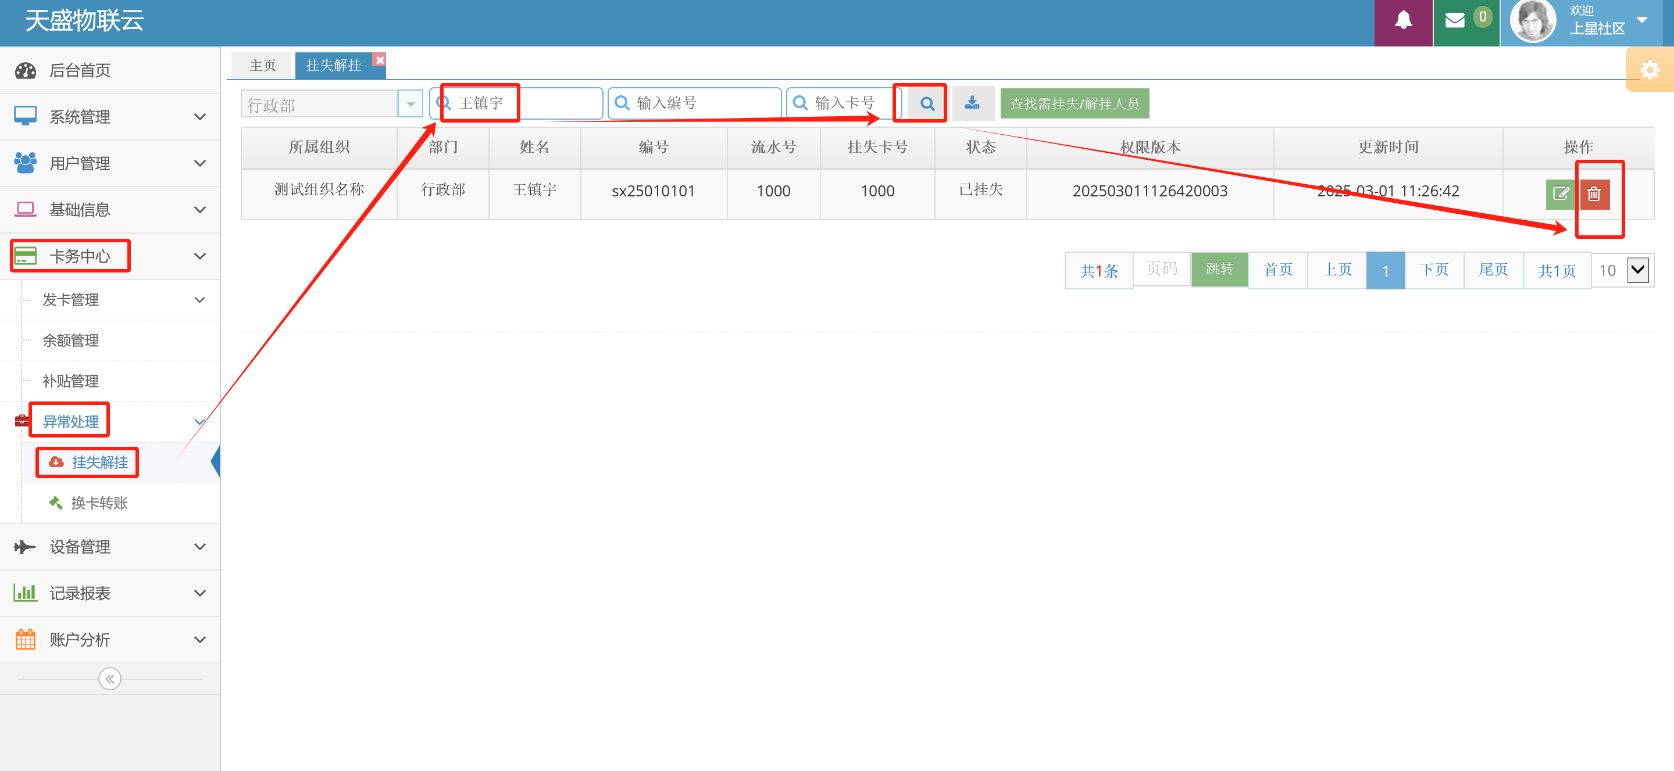
Task: Click the 挂失解挂 cloud download icon
Action: click(x=56, y=462)
